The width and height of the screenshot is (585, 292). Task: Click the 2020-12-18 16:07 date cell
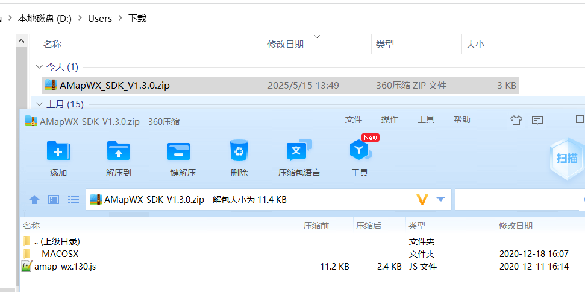tap(534, 254)
